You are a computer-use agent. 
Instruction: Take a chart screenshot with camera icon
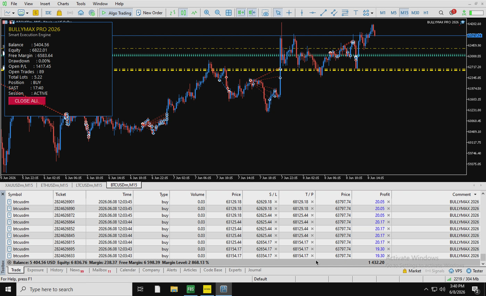tap(266, 13)
